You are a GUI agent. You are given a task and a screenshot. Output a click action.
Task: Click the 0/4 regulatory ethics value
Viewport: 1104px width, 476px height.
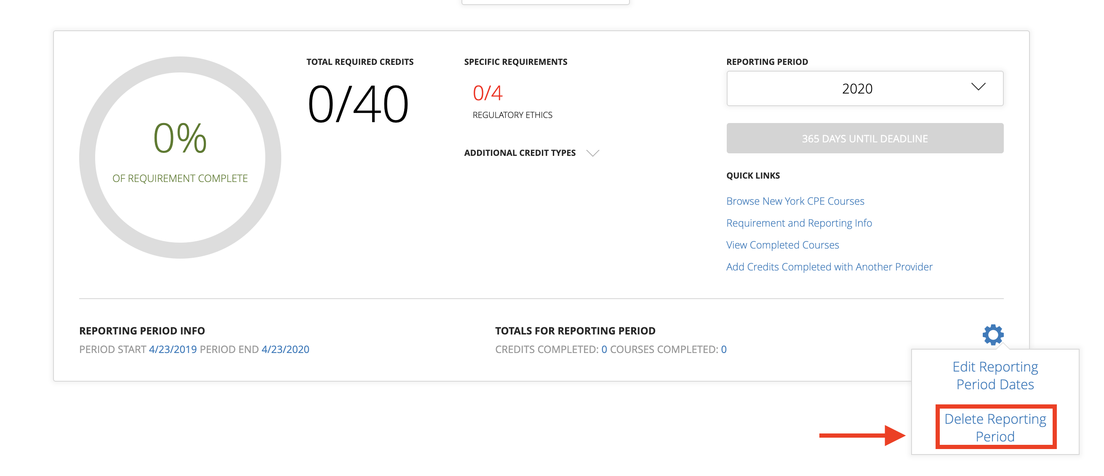pos(487,93)
